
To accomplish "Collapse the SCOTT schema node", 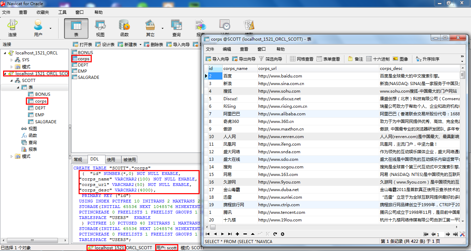I will click(12, 81).
